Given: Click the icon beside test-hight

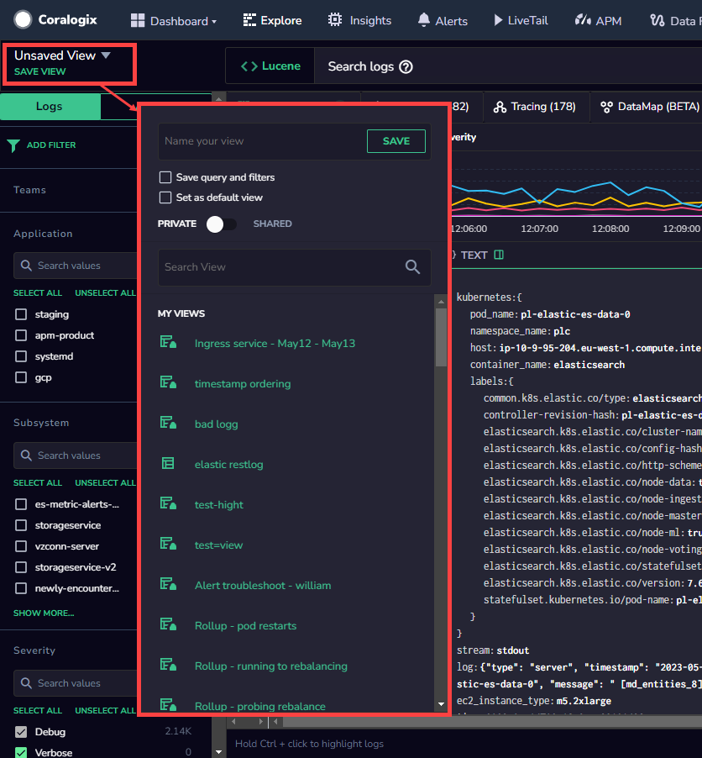Looking at the screenshot, I should click(x=168, y=503).
